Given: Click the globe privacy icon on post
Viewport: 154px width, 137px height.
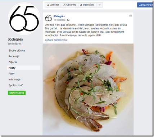Looking at the screenshot, I should pyautogui.click(x=68, y=20).
